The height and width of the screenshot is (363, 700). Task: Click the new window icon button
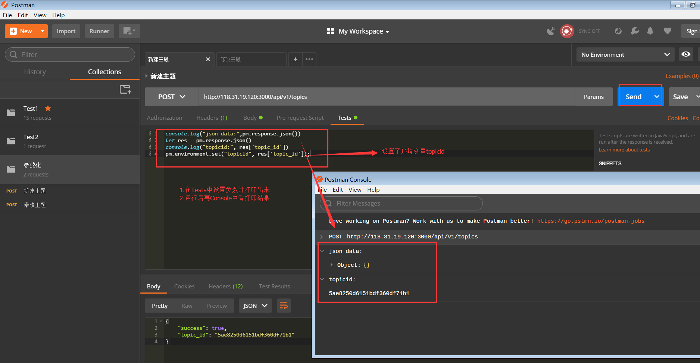click(x=129, y=31)
